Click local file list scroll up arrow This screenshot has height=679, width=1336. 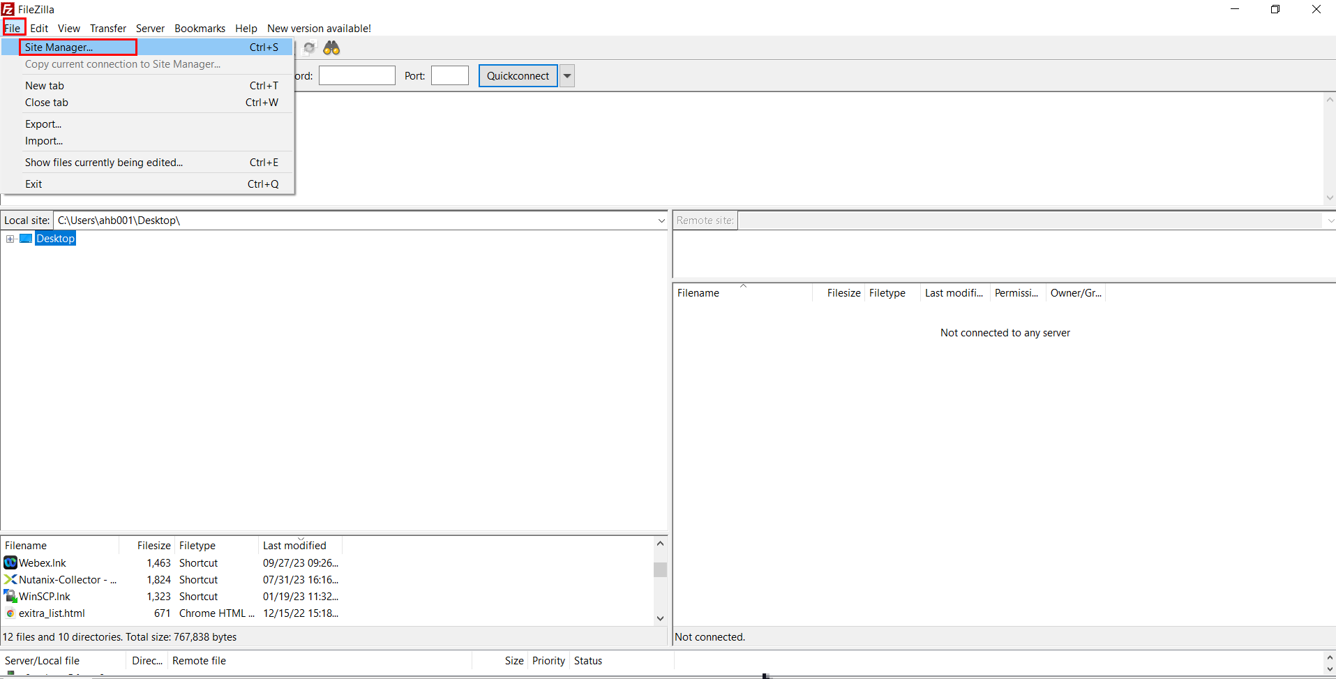[x=660, y=544]
